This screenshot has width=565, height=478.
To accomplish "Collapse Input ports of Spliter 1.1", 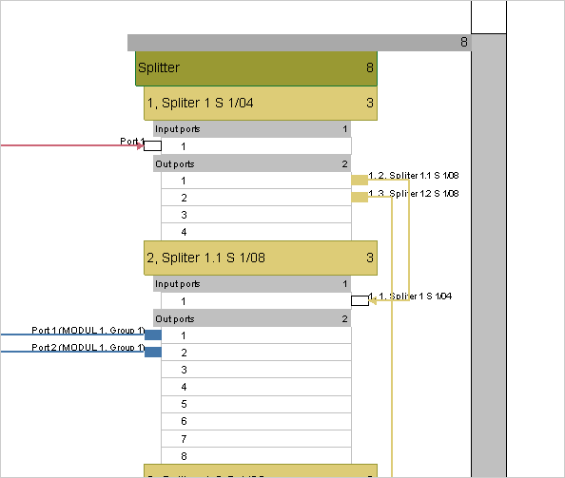I will 252,283.
